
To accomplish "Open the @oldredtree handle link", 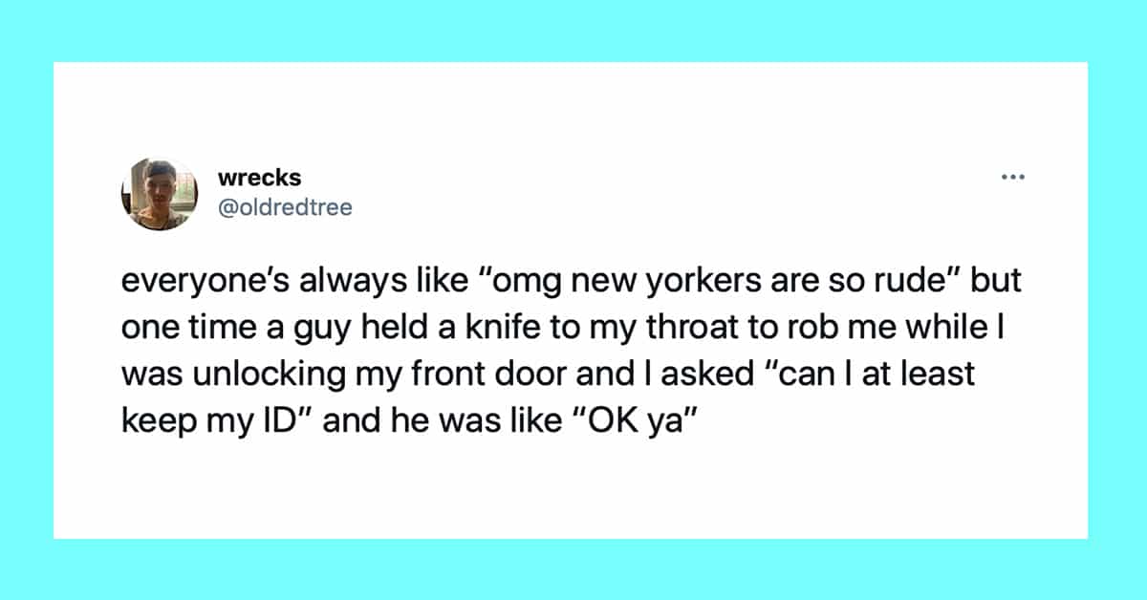I will coord(285,206).
